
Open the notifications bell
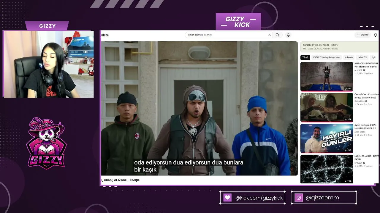[376, 35]
